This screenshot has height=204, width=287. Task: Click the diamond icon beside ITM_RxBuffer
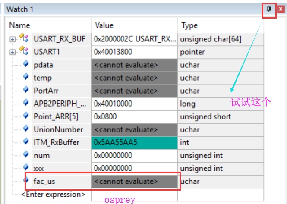click(x=26, y=141)
